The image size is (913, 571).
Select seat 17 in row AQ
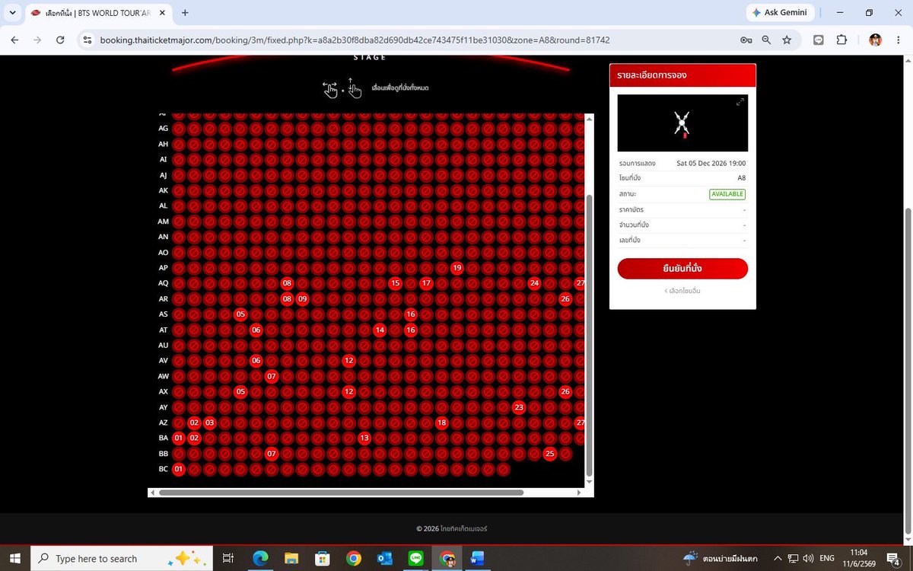426,283
